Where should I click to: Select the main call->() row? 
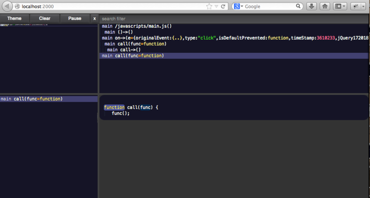point(234,50)
